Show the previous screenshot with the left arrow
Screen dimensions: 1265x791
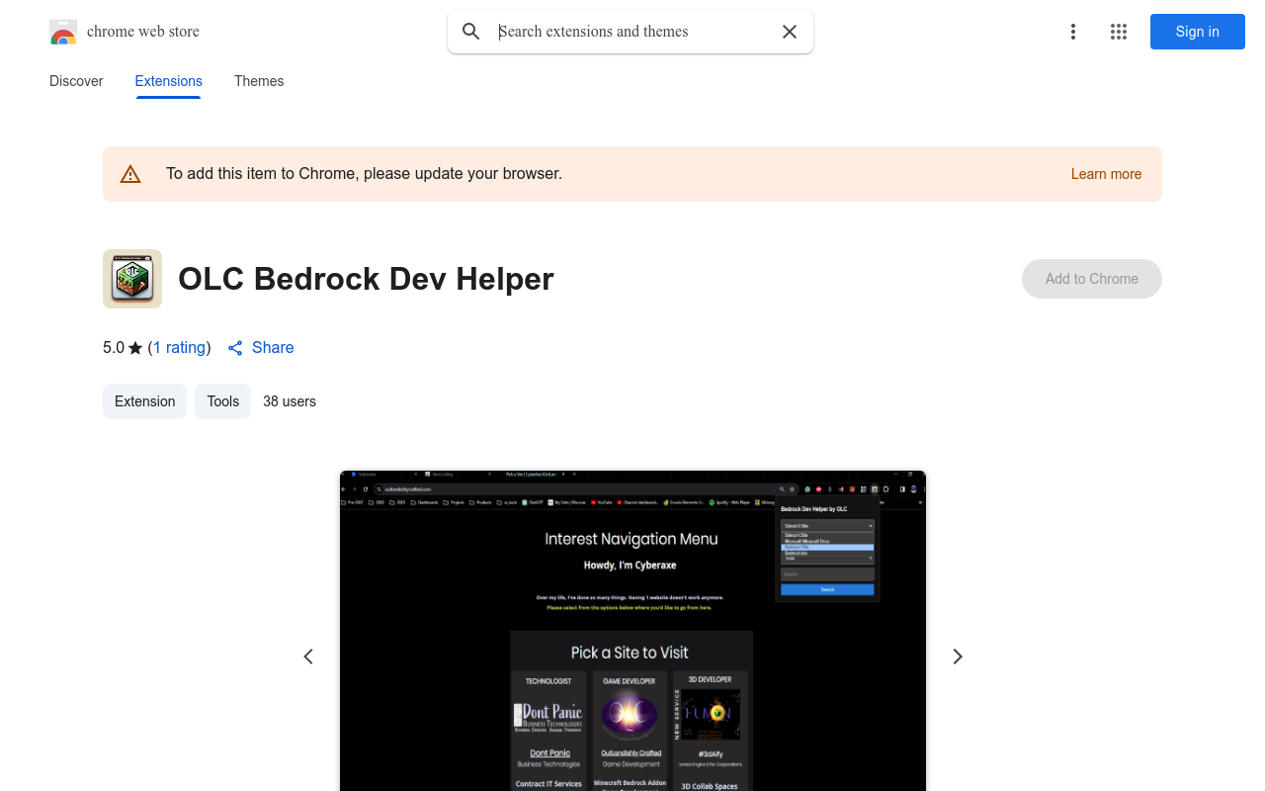308,657
